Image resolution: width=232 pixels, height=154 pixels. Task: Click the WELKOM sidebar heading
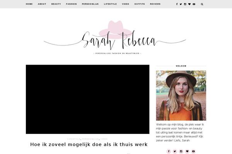[181, 66]
